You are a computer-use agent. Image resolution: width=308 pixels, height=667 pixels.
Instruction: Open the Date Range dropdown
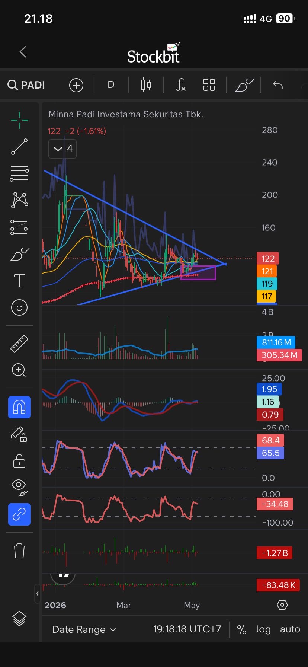click(x=84, y=629)
